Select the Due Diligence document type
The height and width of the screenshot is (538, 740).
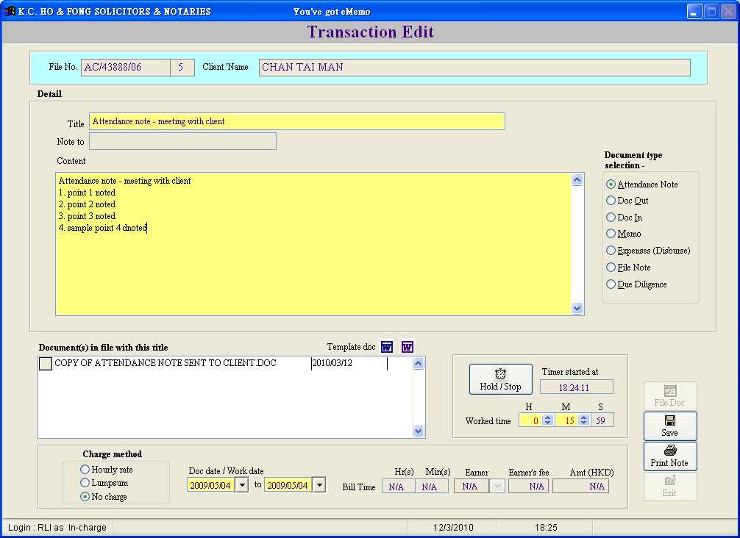611,284
